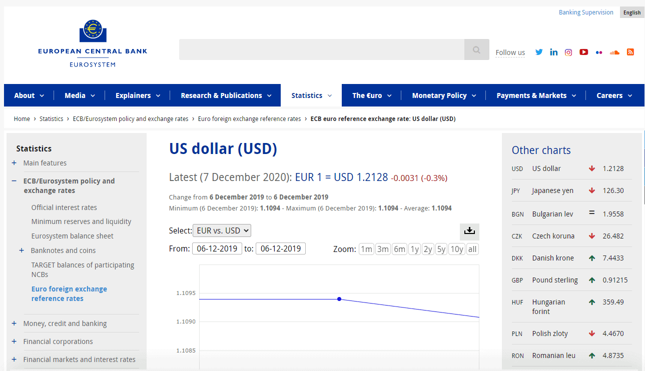This screenshot has height=371, width=645.
Task: Open the ECB LinkedIn icon
Action: pyautogui.click(x=553, y=52)
